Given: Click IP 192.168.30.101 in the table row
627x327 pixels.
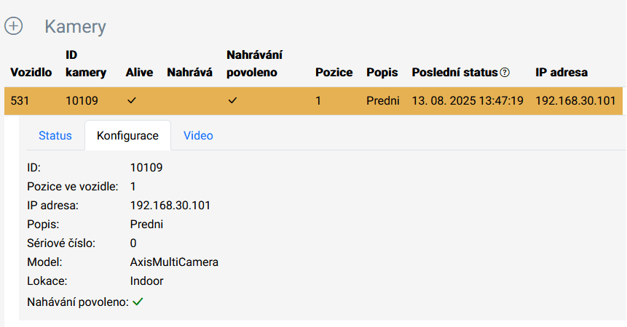Looking at the screenshot, I should (x=575, y=100).
